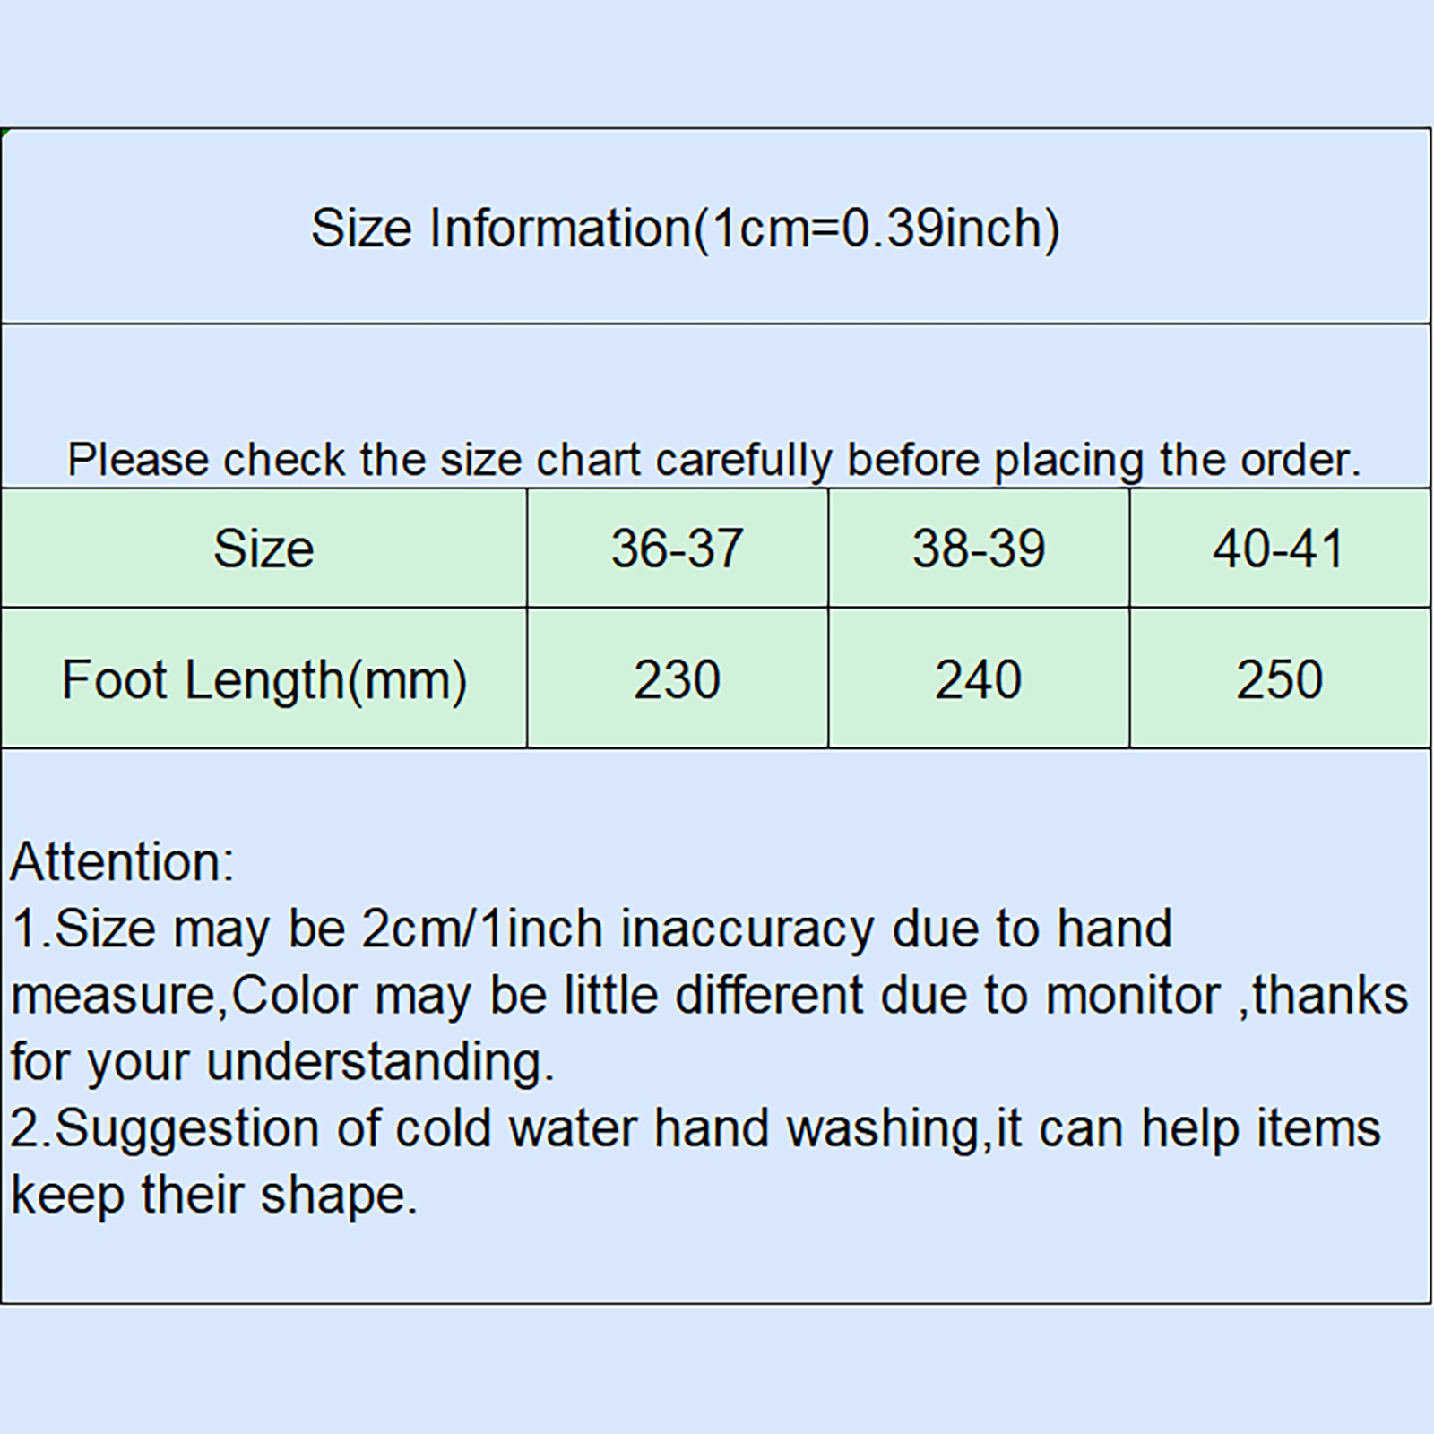Click the "keep their shape." line
Screen dimensions: 1434x1434
tap(214, 1196)
